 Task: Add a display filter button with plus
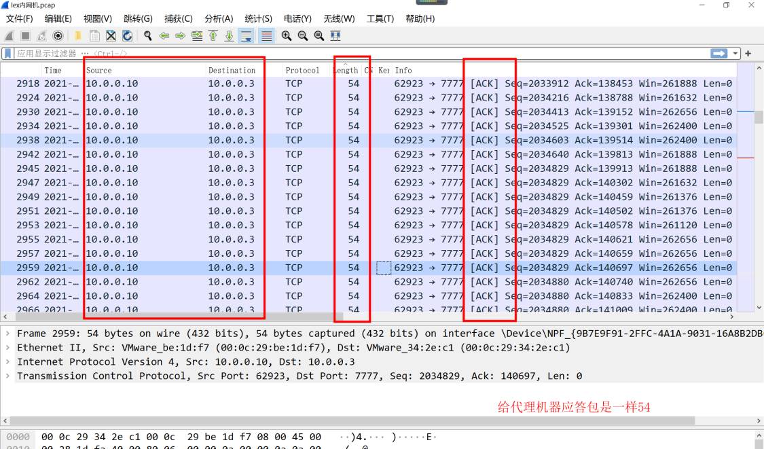(x=748, y=53)
